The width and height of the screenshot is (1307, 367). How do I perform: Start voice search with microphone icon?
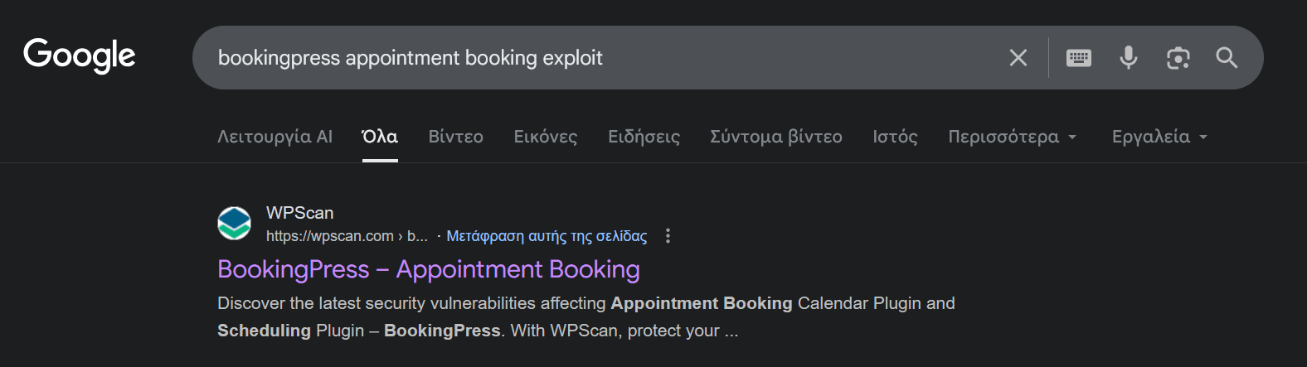[1128, 58]
